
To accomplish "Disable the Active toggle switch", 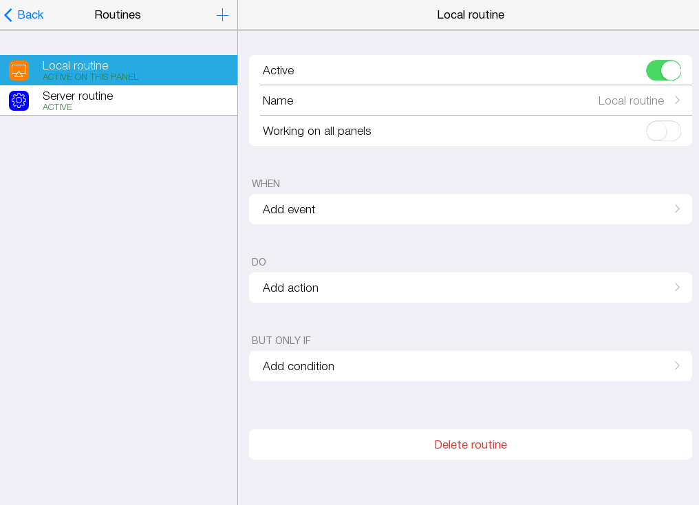I will [x=663, y=70].
